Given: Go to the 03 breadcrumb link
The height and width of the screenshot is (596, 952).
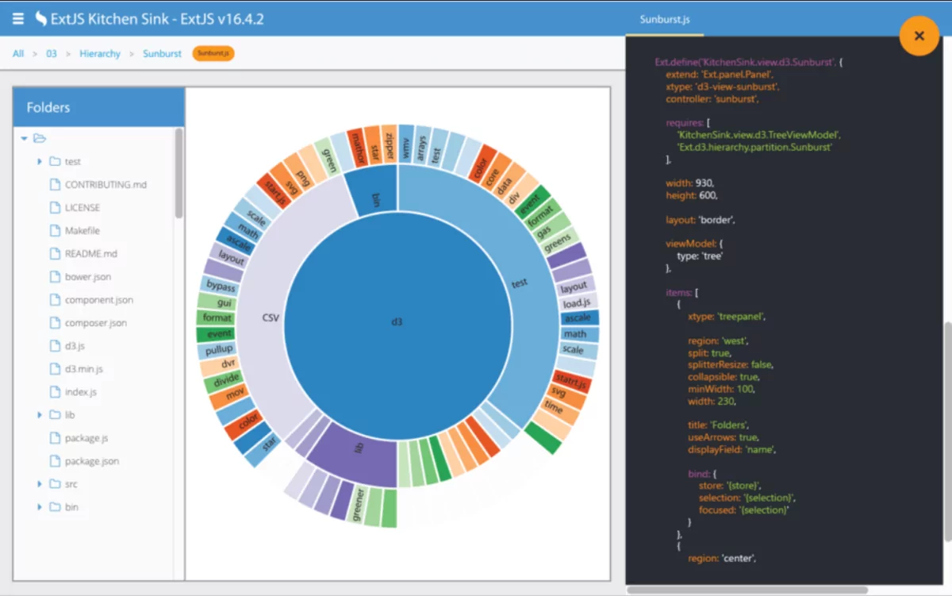Looking at the screenshot, I should (x=52, y=54).
